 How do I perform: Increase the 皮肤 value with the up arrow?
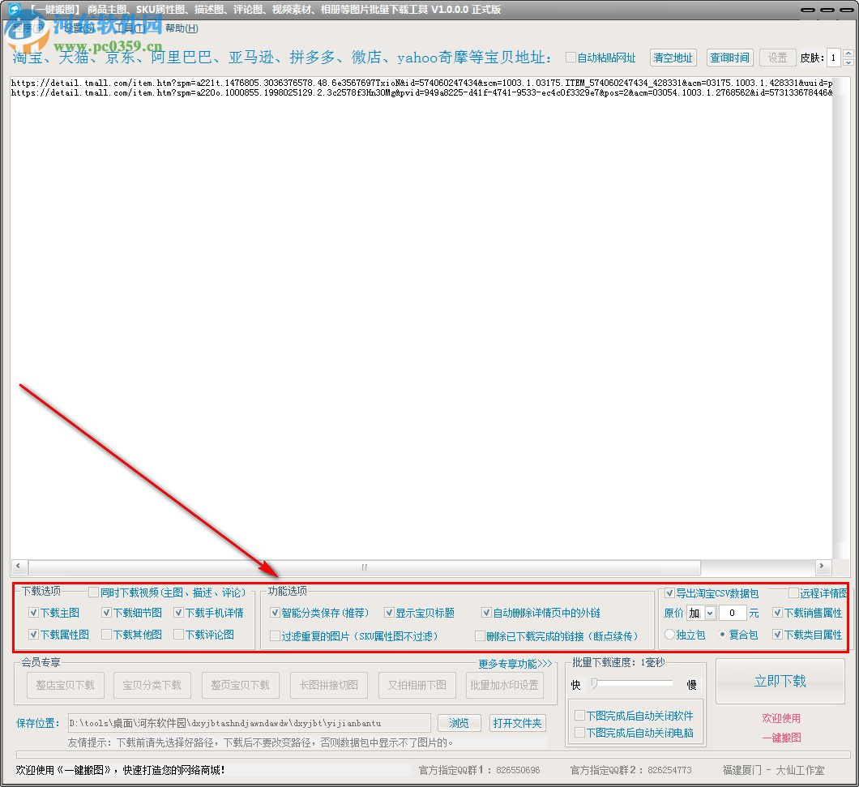(x=848, y=53)
